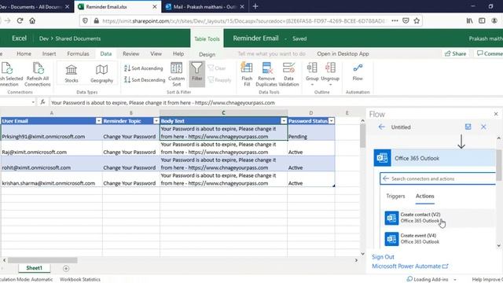Click Clear filter option
Screen dimensions: 503x283
coord(217,68)
